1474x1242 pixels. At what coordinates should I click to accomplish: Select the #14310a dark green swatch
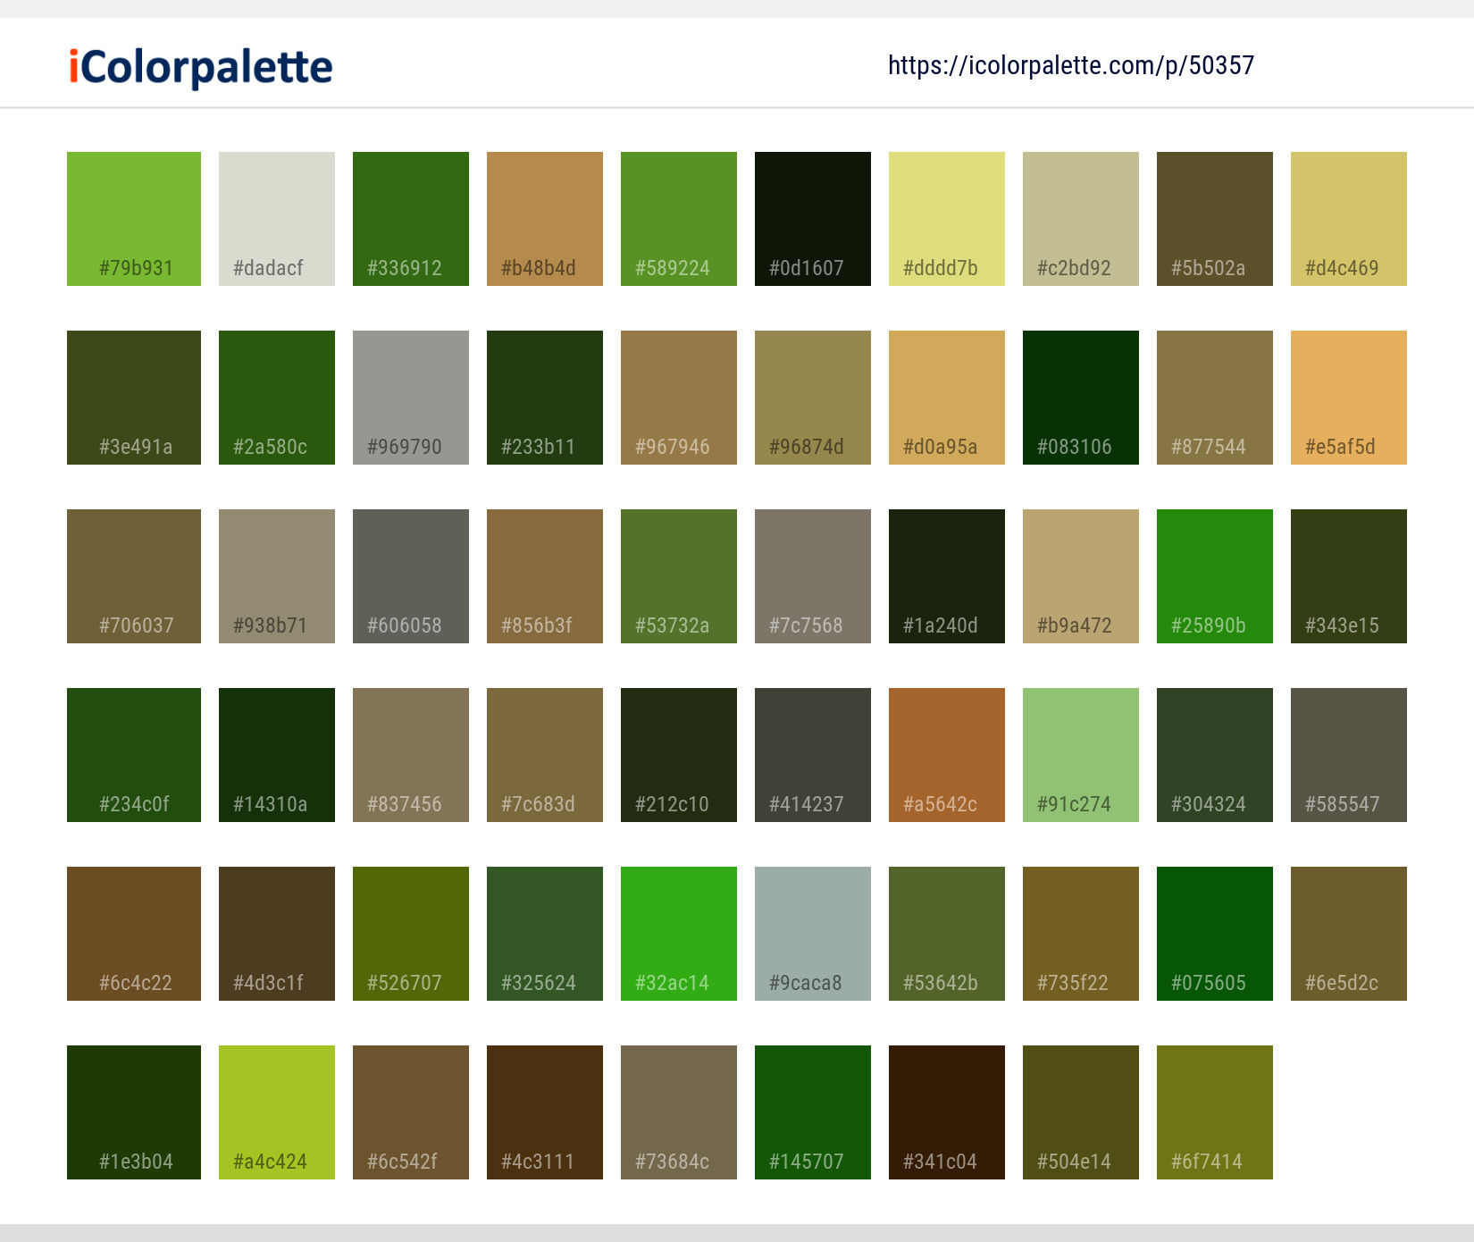click(x=276, y=754)
